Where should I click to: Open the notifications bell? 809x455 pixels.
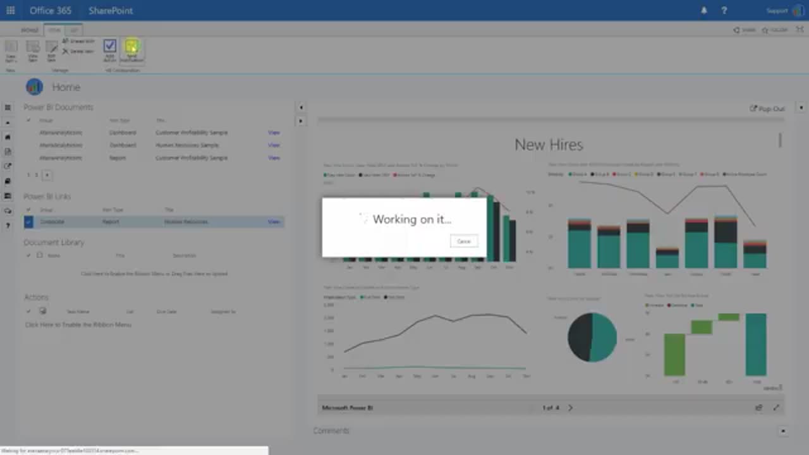pyautogui.click(x=703, y=11)
